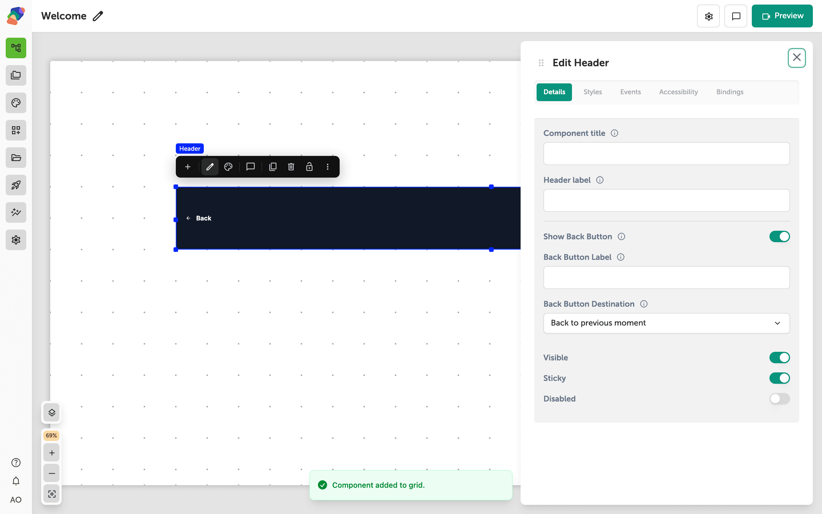Screen dimensions: 822x514
Task: Open the layers icon near zoom controls
Action: (52, 413)
